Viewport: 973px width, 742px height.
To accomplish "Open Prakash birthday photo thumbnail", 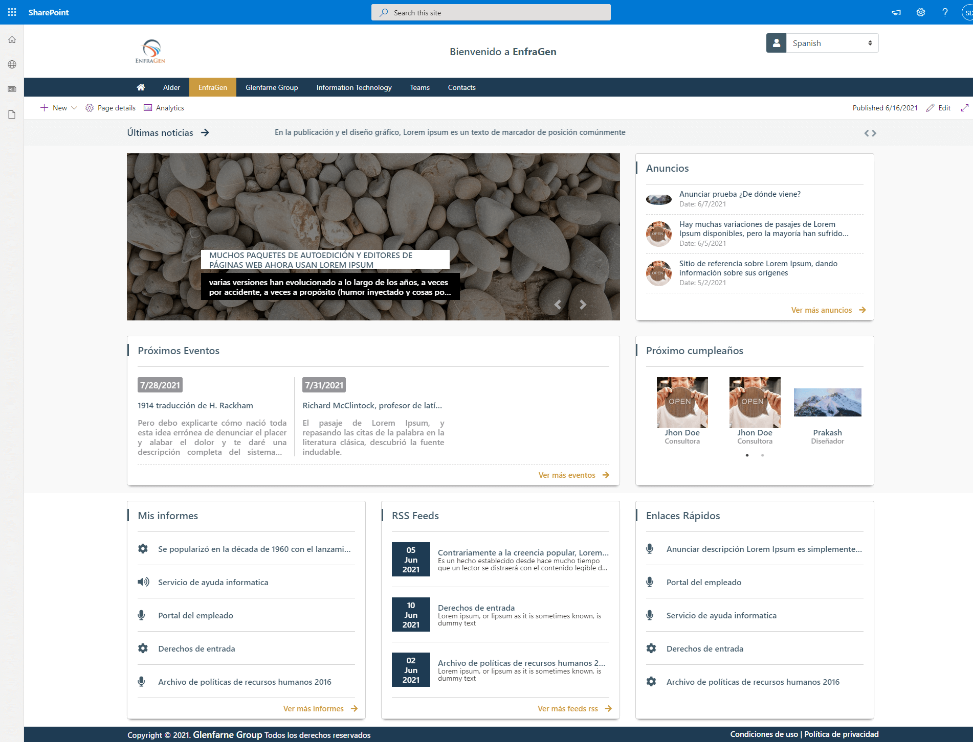I will point(827,402).
